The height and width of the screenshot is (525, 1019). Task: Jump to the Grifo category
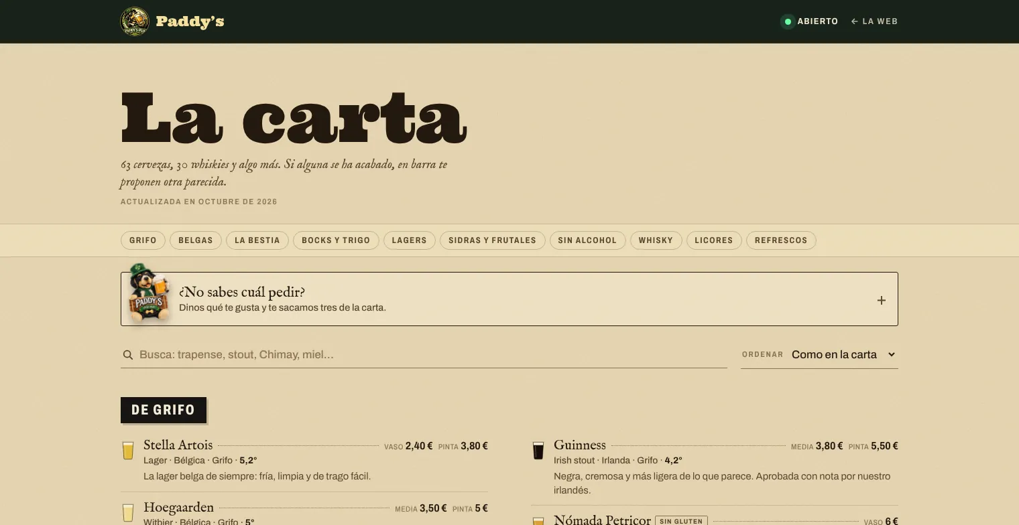143,240
